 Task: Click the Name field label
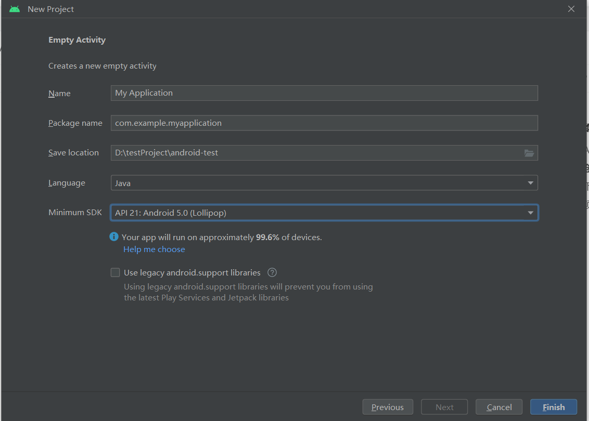tap(59, 94)
